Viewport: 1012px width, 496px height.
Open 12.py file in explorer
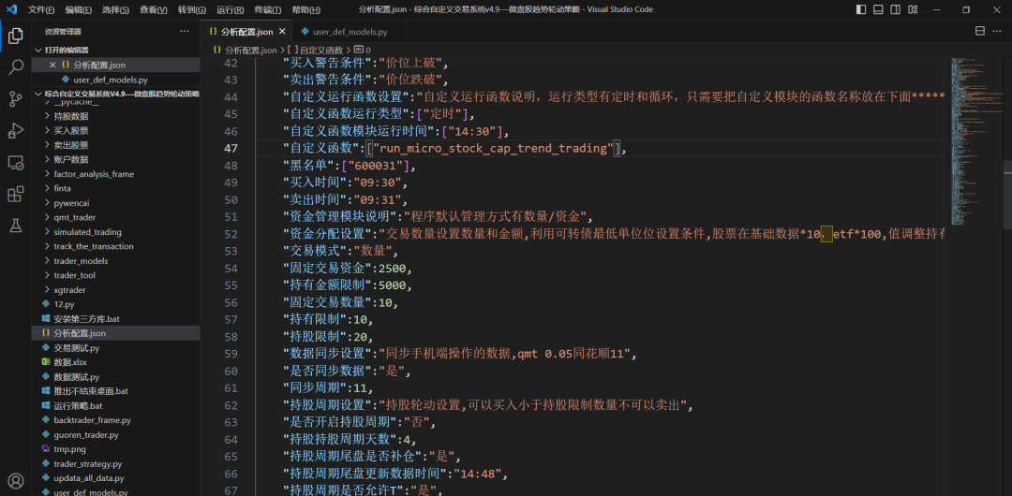point(116,304)
